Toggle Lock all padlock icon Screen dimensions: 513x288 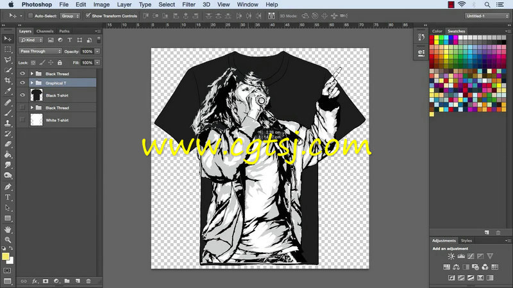[x=60, y=62]
